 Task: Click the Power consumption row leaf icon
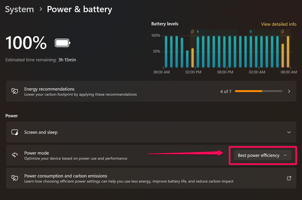tap(15, 178)
